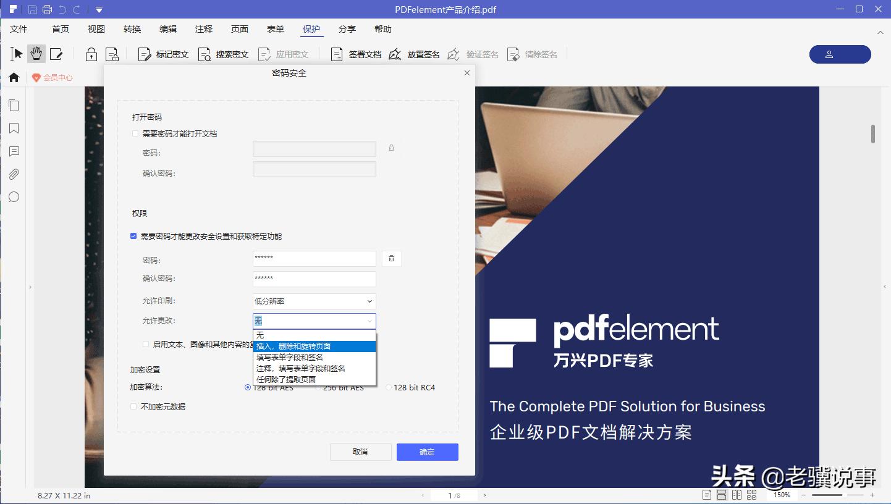Enable 需要密码才能打开文档 checkbox
Viewport: 891px width, 504px height.
pos(133,133)
